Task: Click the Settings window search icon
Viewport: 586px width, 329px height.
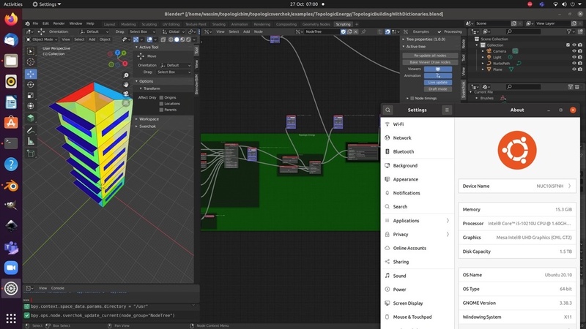Action: pyautogui.click(x=387, y=110)
